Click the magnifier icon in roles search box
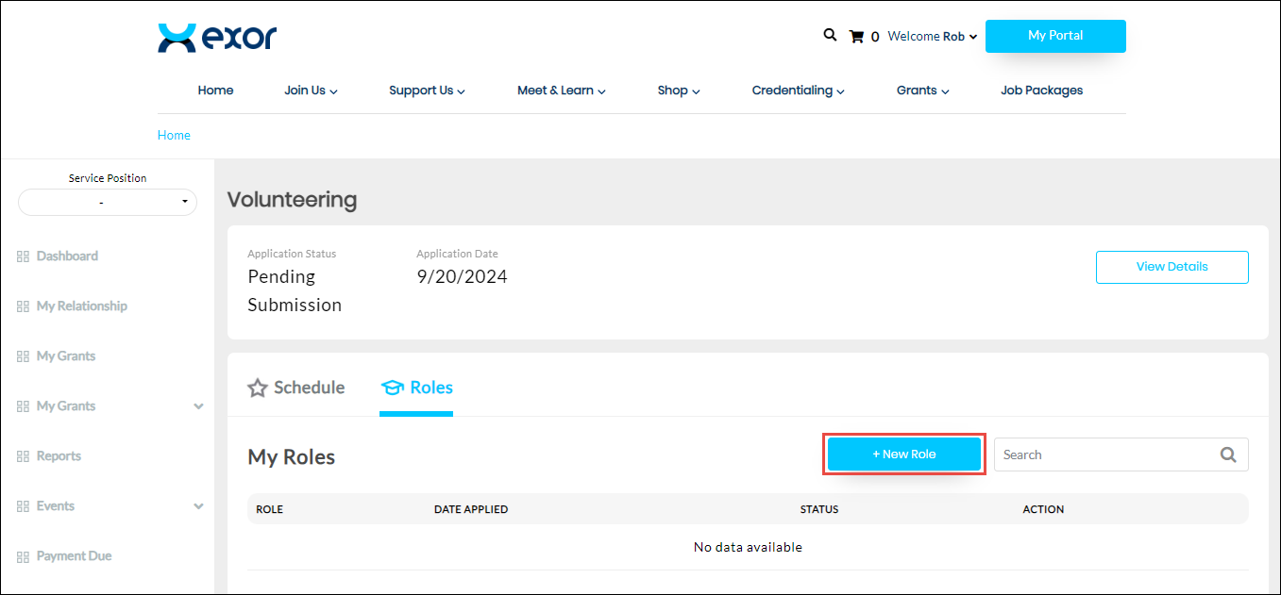The height and width of the screenshot is (595, 1281). click(x=1227, y=455)
